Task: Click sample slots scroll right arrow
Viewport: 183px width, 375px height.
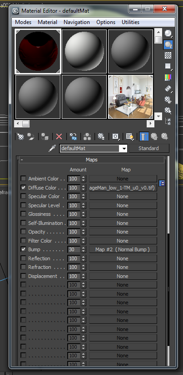Action: (150, 124)
